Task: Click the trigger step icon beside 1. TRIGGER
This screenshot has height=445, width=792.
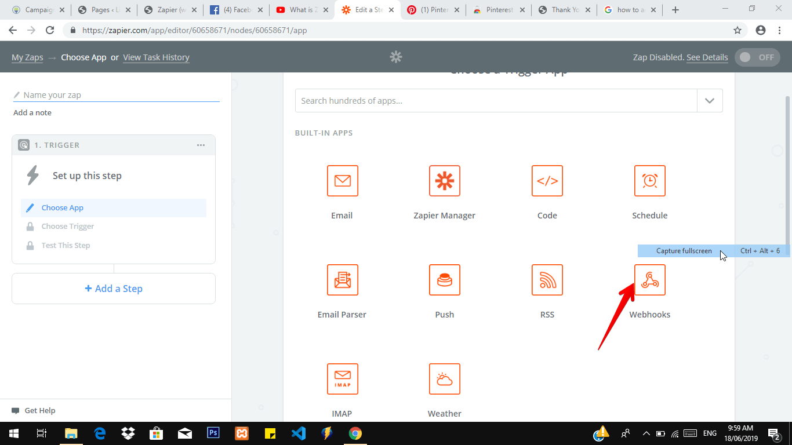Action: click(24, 145)
